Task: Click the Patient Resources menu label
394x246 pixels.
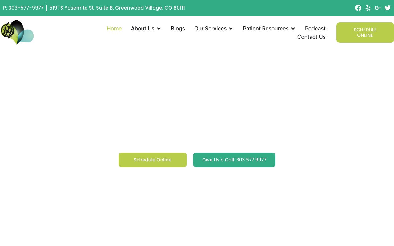Action: pos(266,29)
